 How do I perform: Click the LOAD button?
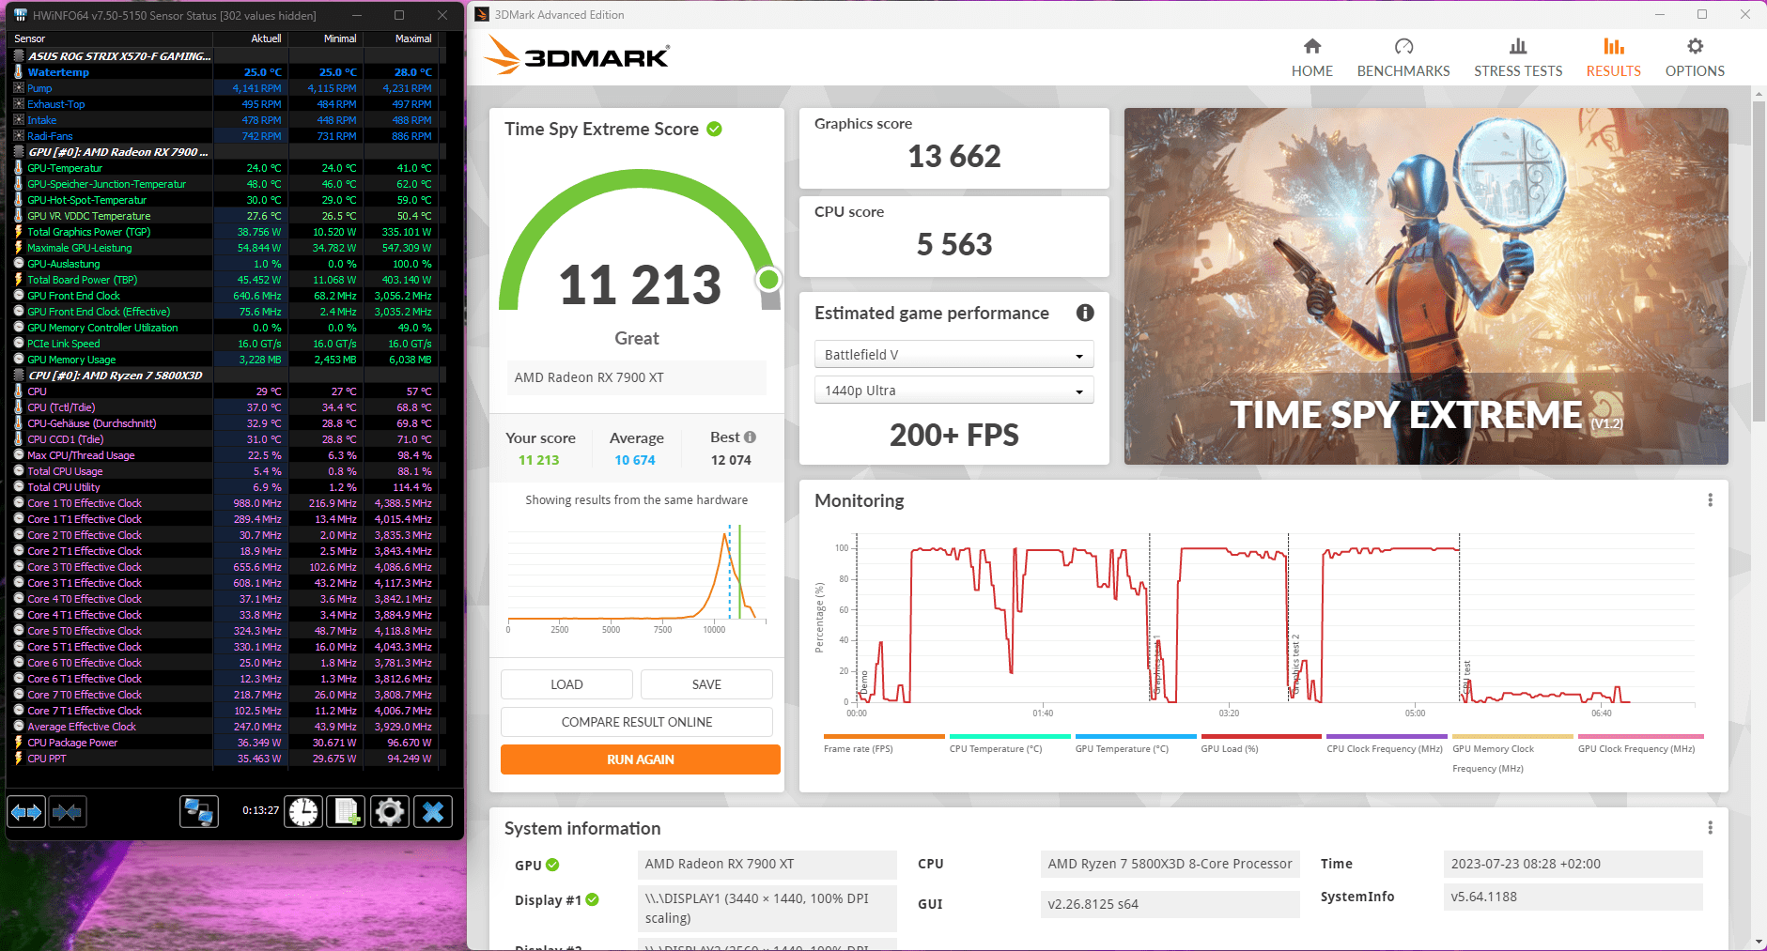click(566, 684)
